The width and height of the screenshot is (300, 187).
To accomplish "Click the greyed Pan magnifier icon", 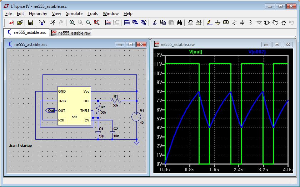I will coord(80,23).
